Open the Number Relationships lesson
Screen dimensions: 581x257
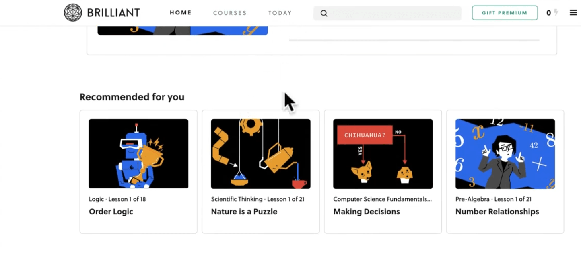497,212
